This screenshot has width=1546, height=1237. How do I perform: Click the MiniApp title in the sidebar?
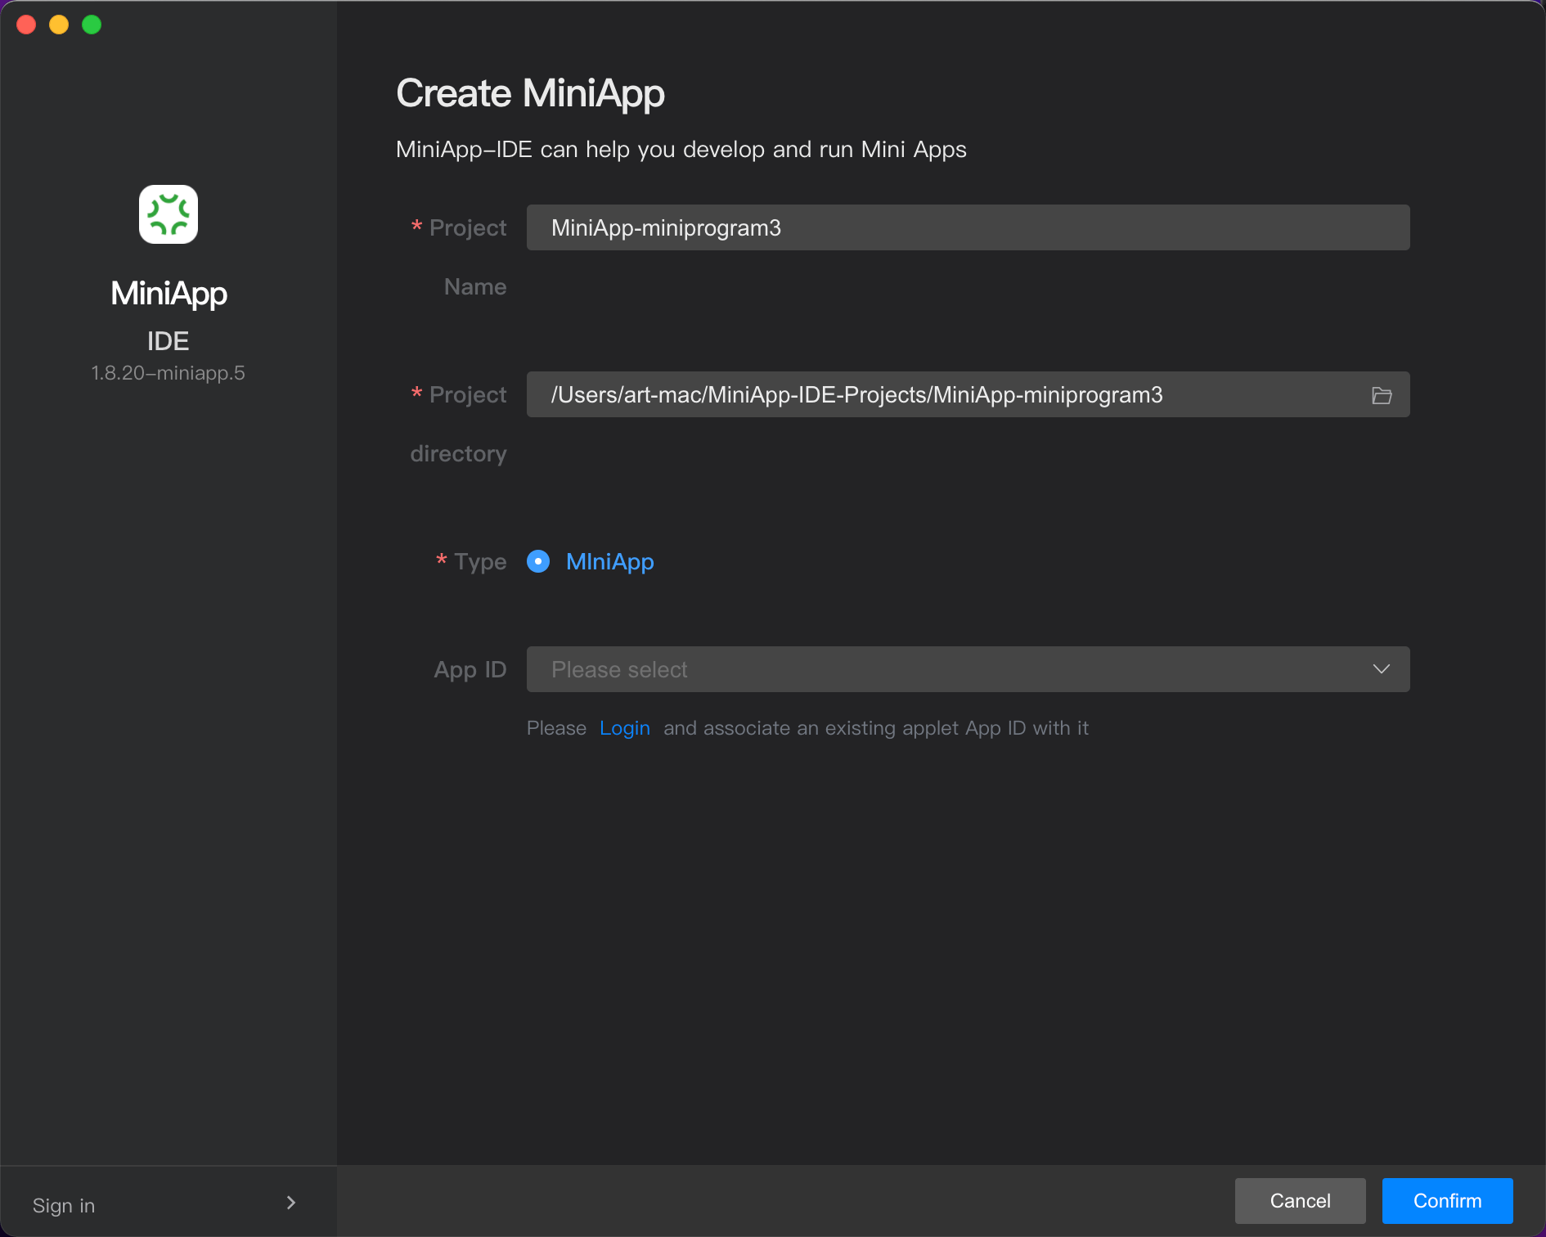click(x=169, y=294)
